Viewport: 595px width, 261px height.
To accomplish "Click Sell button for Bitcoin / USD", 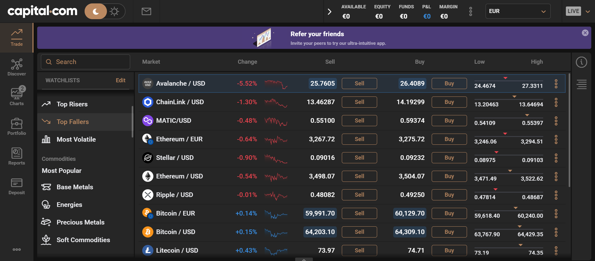I will 359,232.
